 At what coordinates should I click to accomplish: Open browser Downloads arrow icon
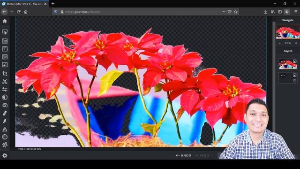266,12
